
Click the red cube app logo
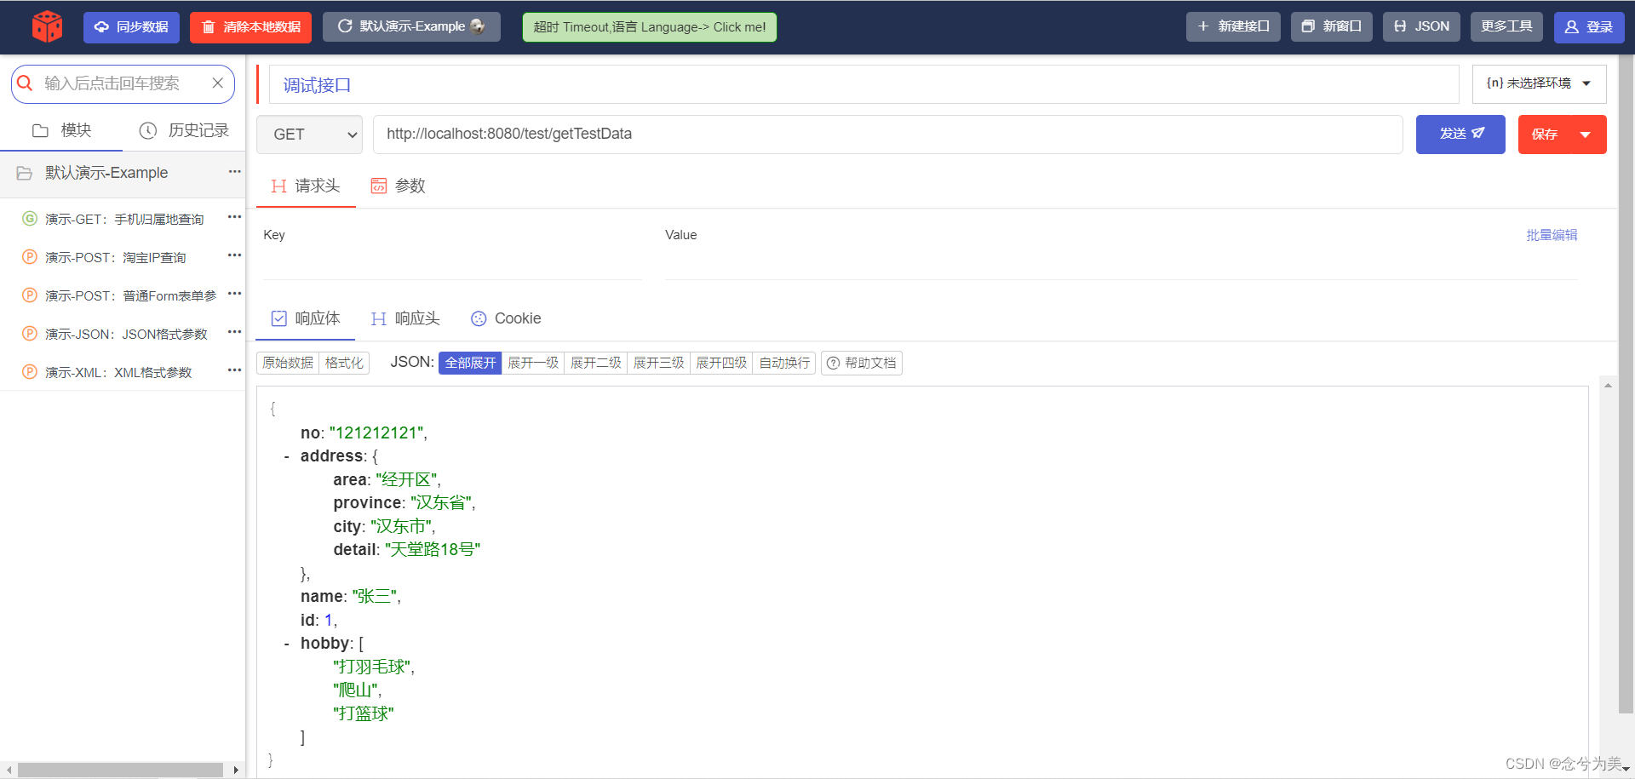(48, 26)
